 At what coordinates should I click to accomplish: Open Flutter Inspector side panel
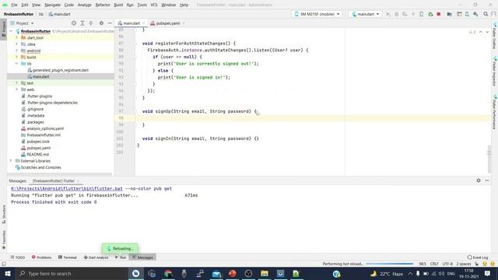point(495,72)
